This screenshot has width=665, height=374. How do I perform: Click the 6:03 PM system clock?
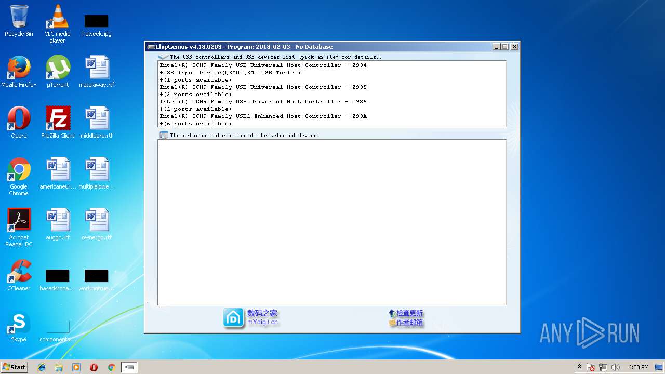coord(638,367)
